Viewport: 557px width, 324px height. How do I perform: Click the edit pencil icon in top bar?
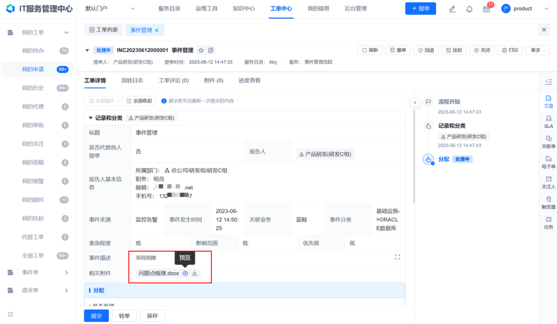click(x=452, y=9)
